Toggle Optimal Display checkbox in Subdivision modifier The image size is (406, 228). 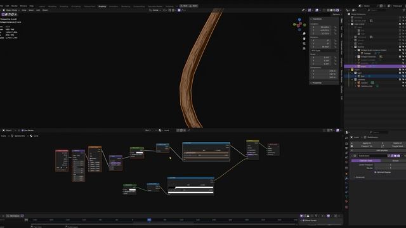tap(375, 172)
